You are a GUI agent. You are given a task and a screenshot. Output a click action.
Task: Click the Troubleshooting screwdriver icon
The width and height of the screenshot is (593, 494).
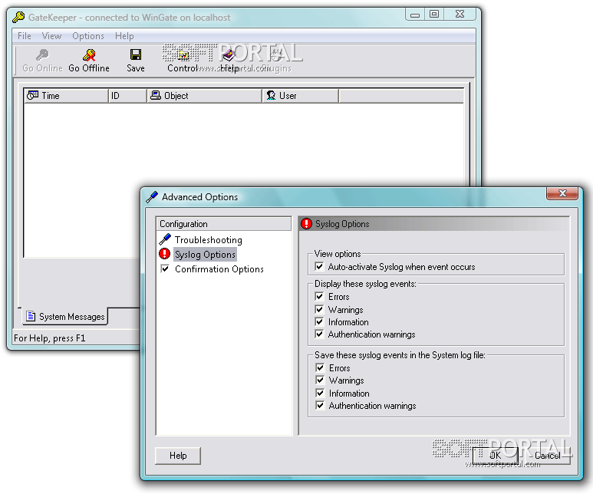point(165,239)
